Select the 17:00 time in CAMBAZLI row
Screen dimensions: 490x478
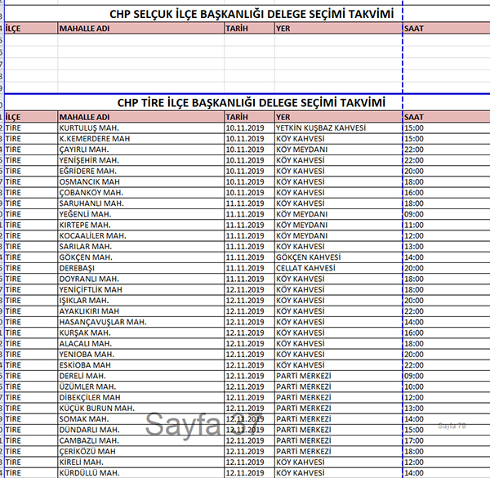point(446,440)
